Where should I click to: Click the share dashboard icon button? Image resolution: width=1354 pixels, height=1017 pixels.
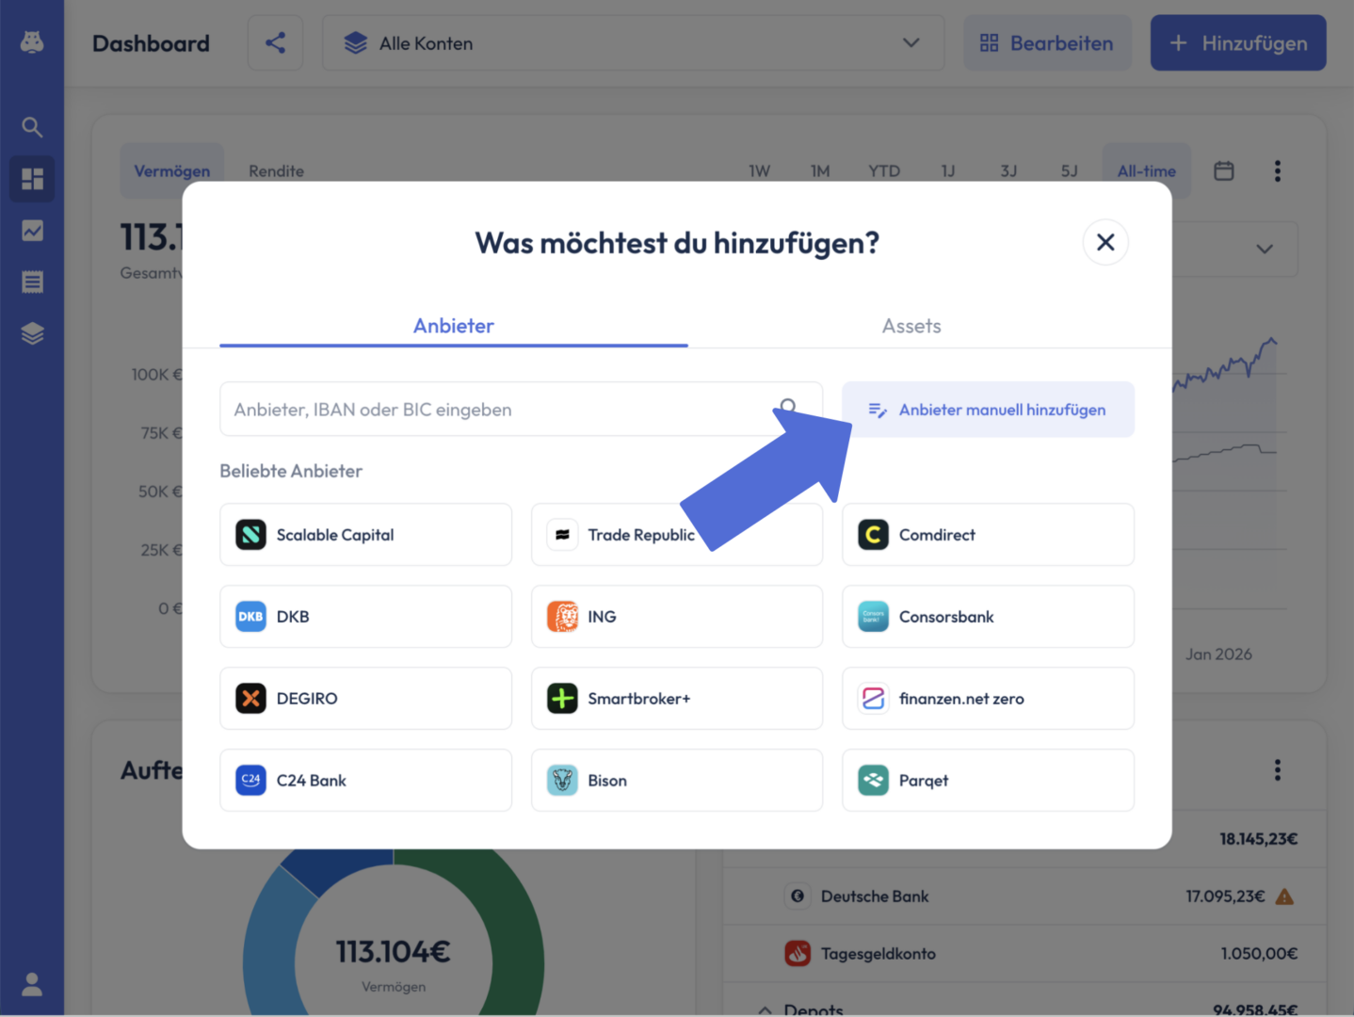point(275,42)
